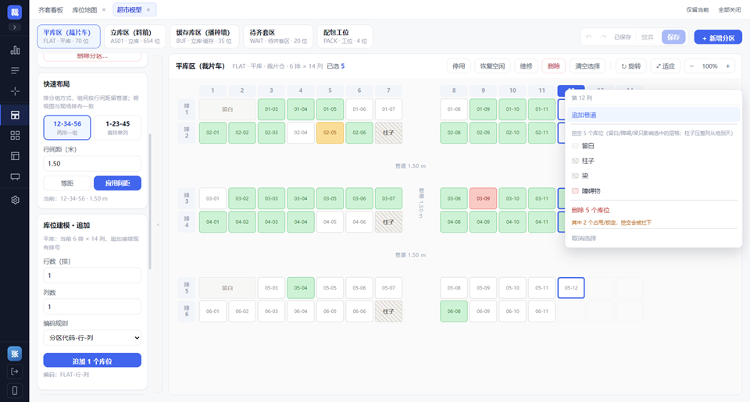Click the 行数(排) input field
This screenshot has height=402, width=750.
coord(92,276)
